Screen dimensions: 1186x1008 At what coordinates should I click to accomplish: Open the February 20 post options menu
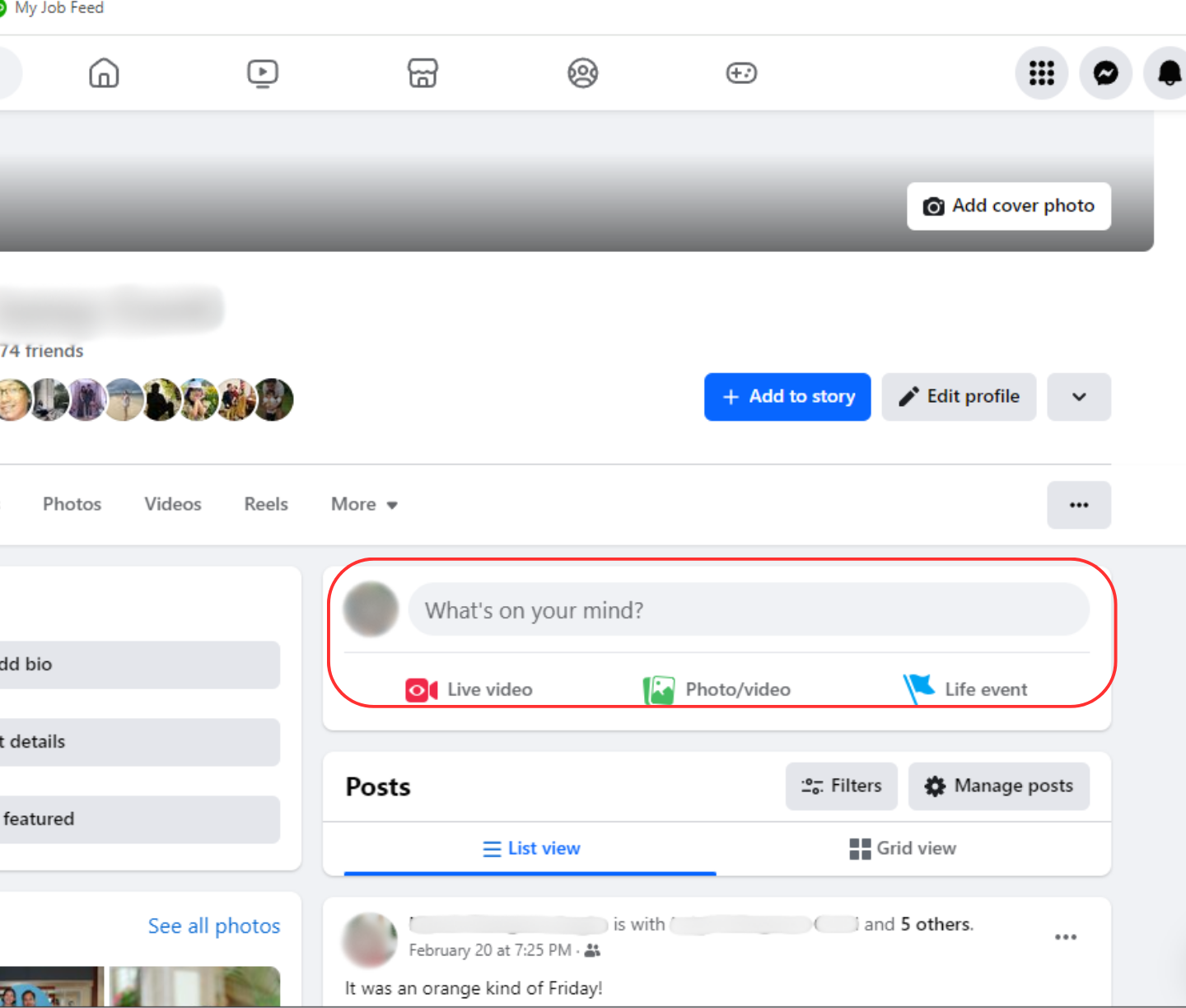point(1066,937)
